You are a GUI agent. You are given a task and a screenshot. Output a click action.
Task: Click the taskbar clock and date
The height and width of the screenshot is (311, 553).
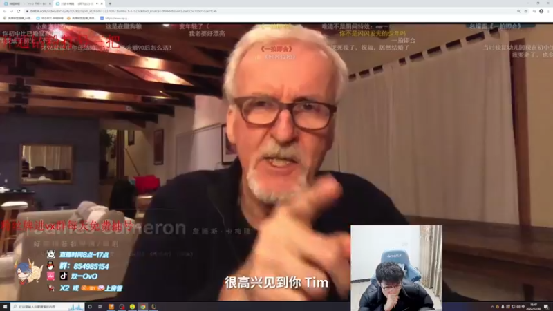533,307
